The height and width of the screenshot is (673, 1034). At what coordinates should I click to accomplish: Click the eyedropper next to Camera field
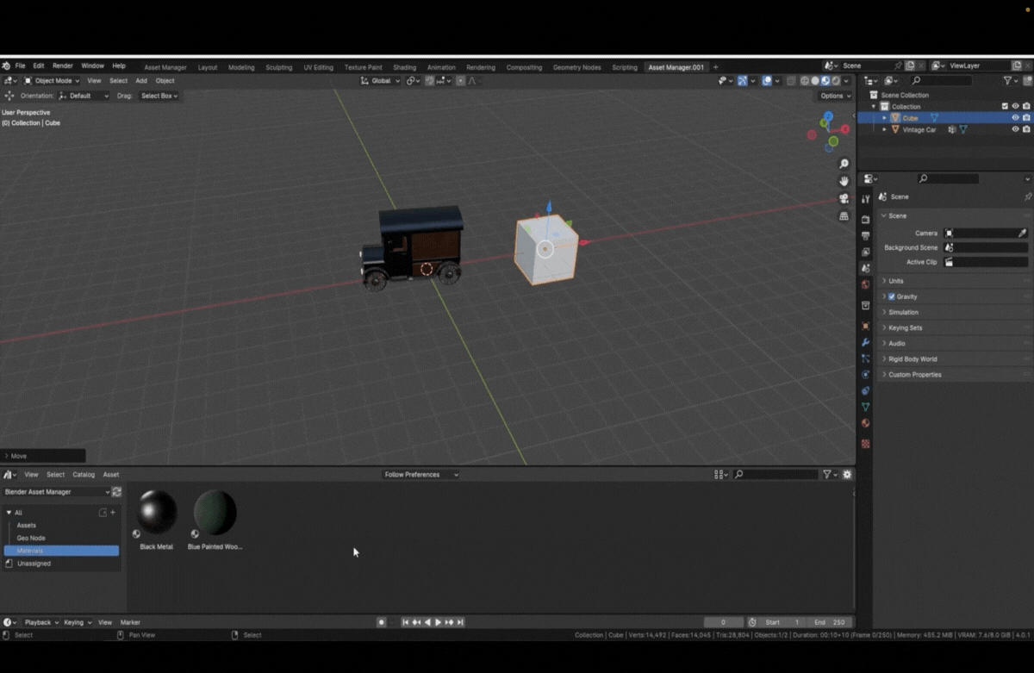pyautogui.click(x=1022, y=234)
